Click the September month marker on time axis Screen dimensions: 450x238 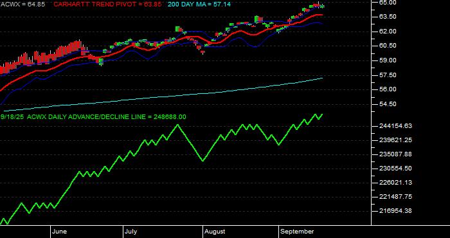tap(297, 232)
